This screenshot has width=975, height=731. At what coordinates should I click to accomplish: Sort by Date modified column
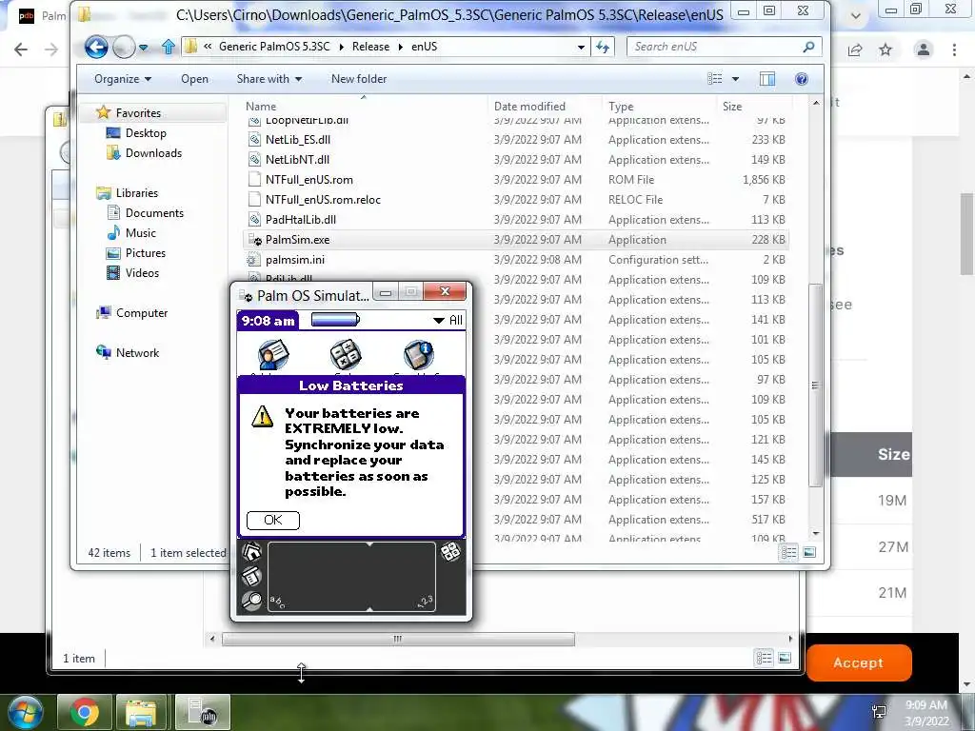tap(545, 107)
